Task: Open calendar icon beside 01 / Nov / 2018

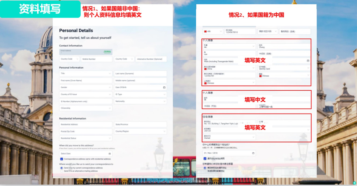Action: [x=253, y=153]
